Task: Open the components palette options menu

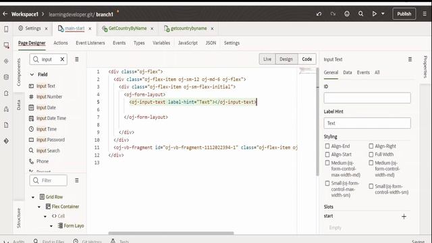Action: [x=77, y=59]
